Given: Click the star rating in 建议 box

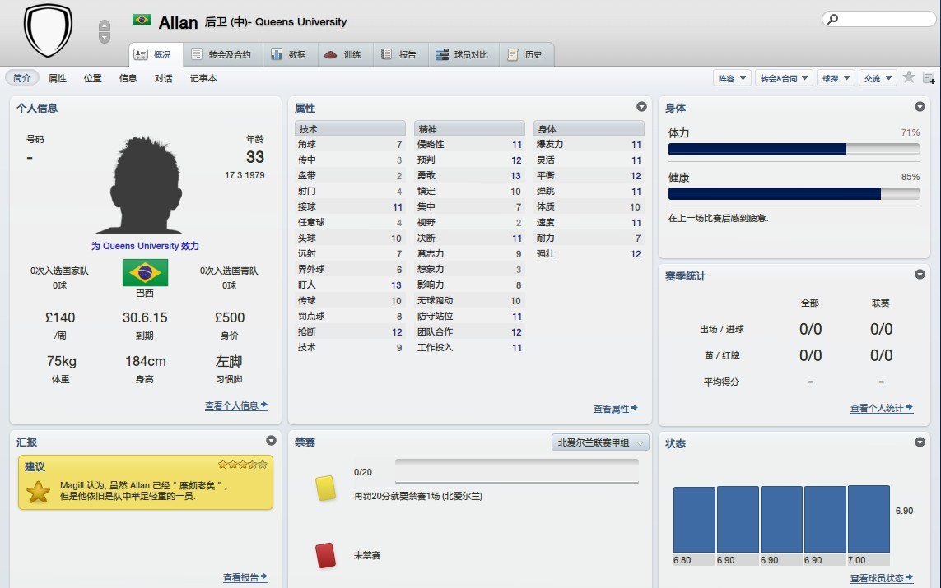Looking at the screenshot, I should [x=242, y=464].
